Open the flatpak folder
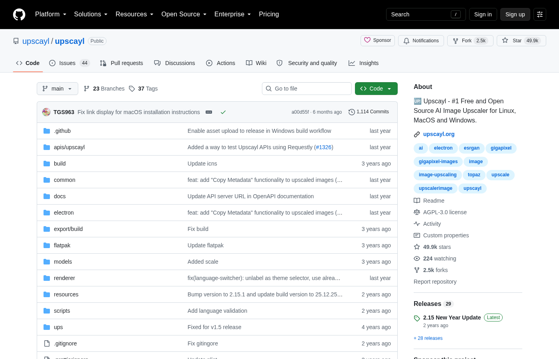Viewport: 559px width, 359px height. point(62,245)
